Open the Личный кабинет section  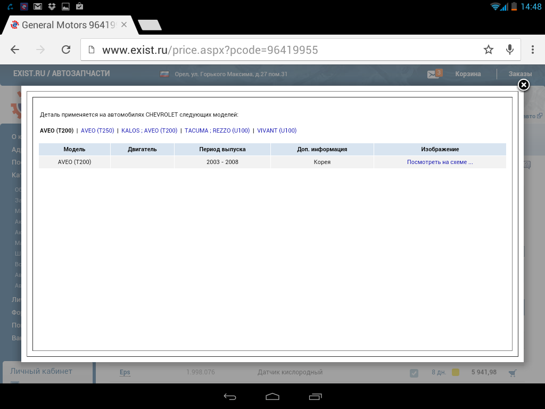click(42, 371)
